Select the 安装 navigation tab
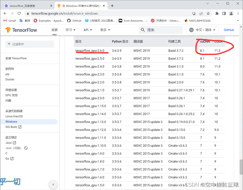The width and height of the screenshot is (243, 190). (54, 30)
